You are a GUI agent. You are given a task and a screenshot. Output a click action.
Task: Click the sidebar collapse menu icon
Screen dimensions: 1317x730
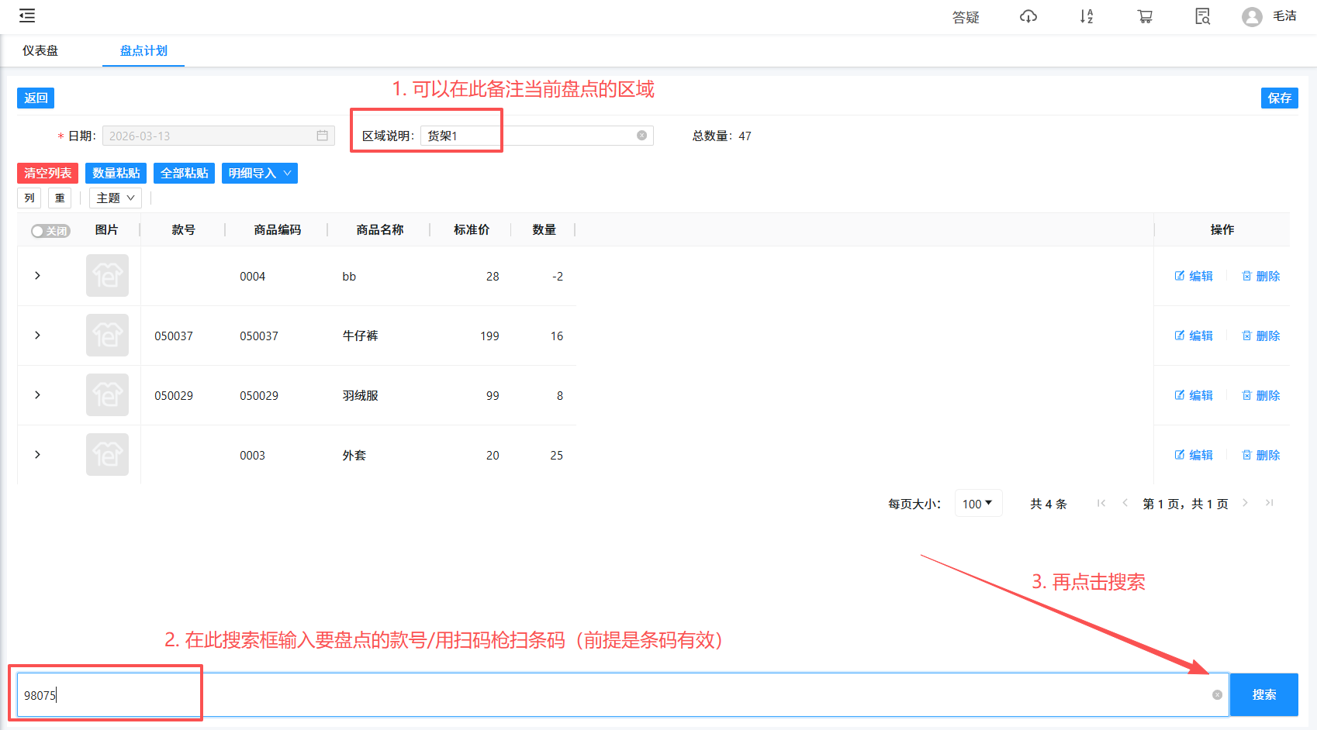tap(27, 15)
